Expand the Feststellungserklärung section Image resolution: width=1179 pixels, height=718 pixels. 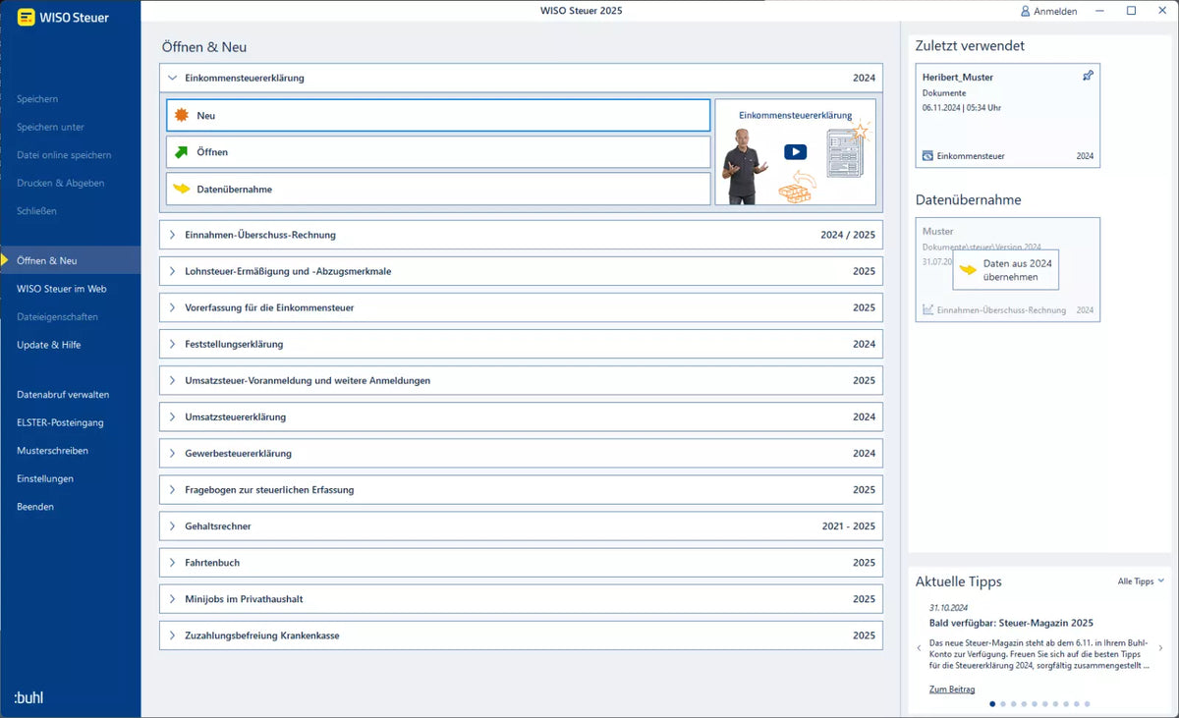coord(172,344)
